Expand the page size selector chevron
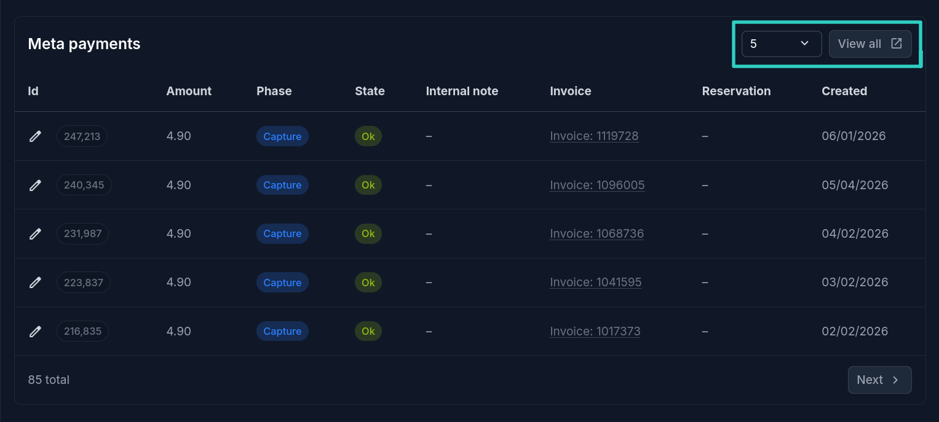The height and width of the screenshot is (422, 939). [x=804, y=44]
